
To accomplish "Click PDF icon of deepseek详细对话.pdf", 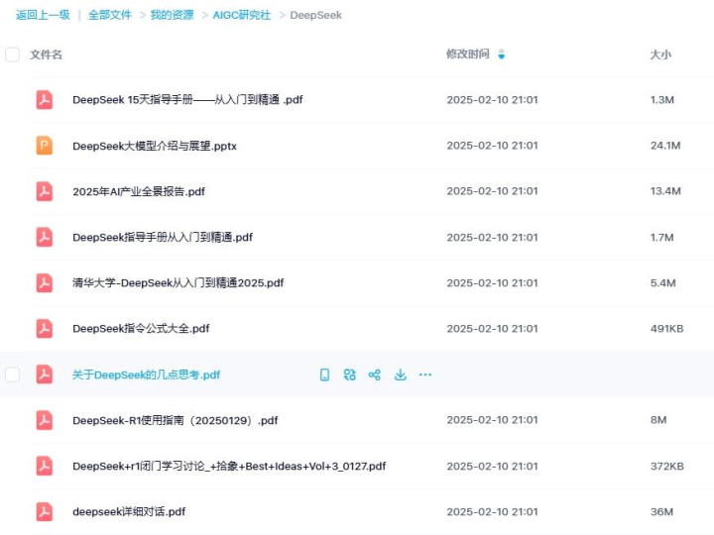I will point(45,511).
